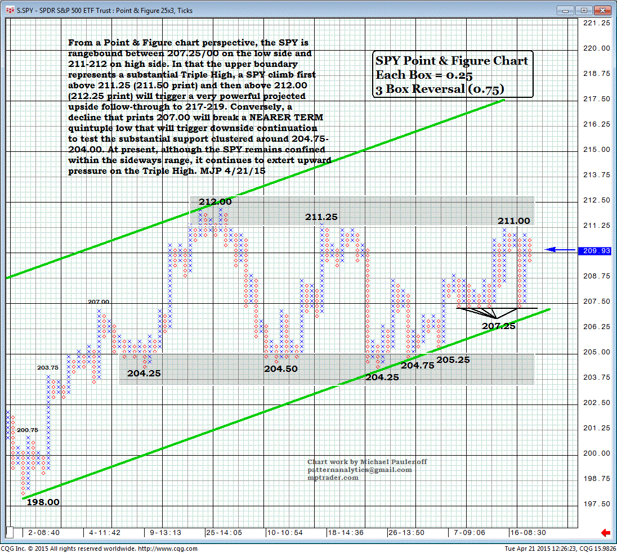
Task: Click the 211.25 resistance zone annotation
Action: coord(321,217)
